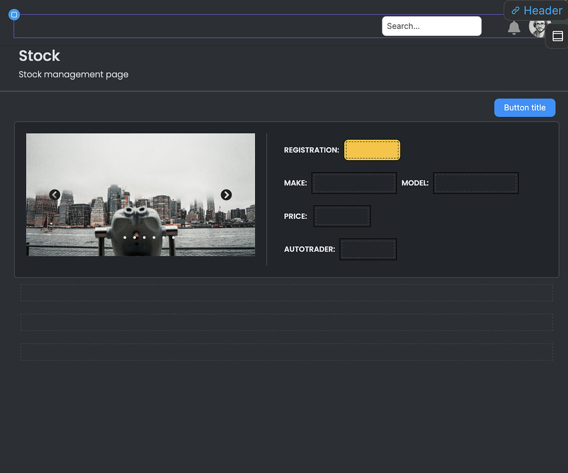Screen dimensions: 568x473
Task: Click the Search input field
Action: (432, 26)
